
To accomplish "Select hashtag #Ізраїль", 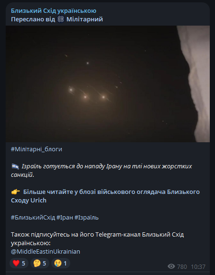I will (86, 218).
